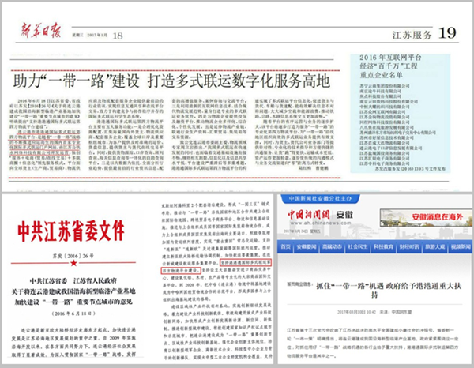Image resolution: width=474 pixels, height=368 pixels.
Task: Open the 安徽要闻 navigation tab
Action: [x=306, y=246]
